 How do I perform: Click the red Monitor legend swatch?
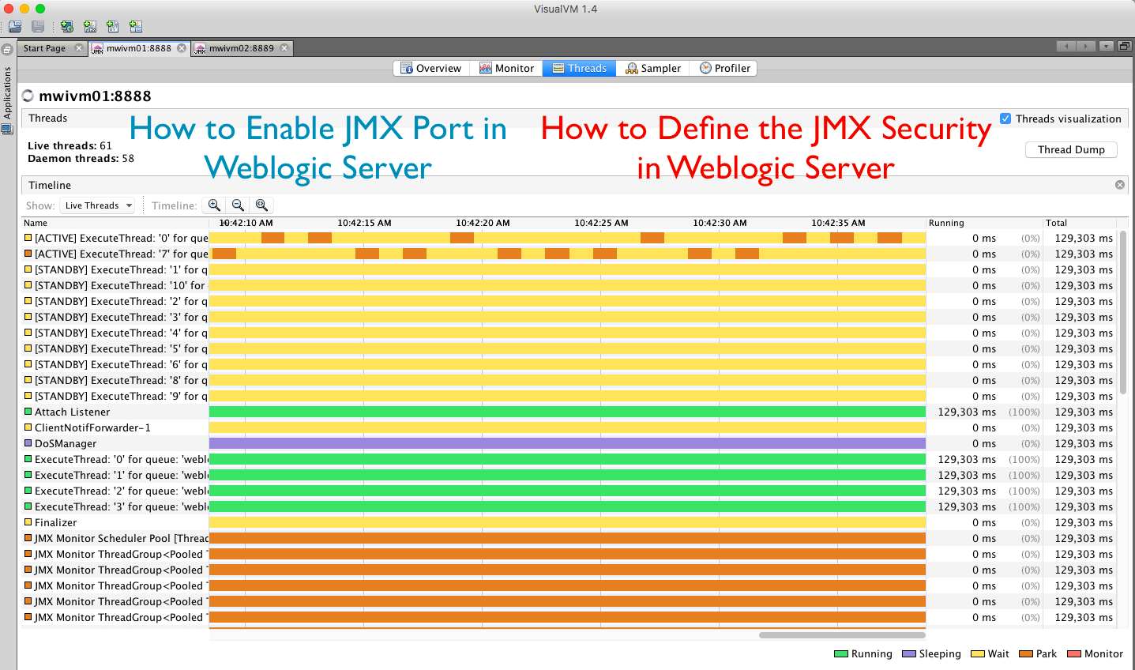point(1074,654)
